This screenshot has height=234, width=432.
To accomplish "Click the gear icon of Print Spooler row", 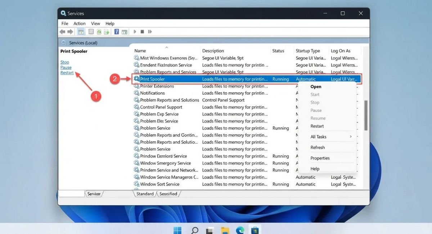I will (x=137, y=79).
